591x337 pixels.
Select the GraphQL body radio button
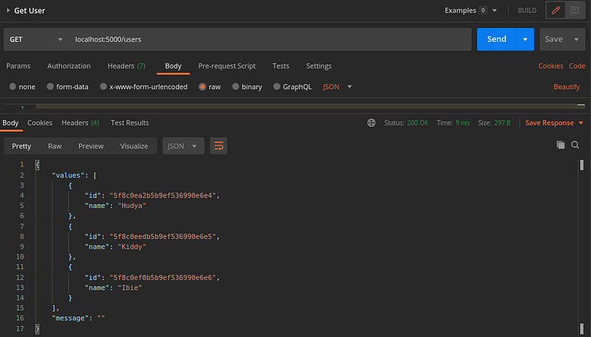point(276,86)
